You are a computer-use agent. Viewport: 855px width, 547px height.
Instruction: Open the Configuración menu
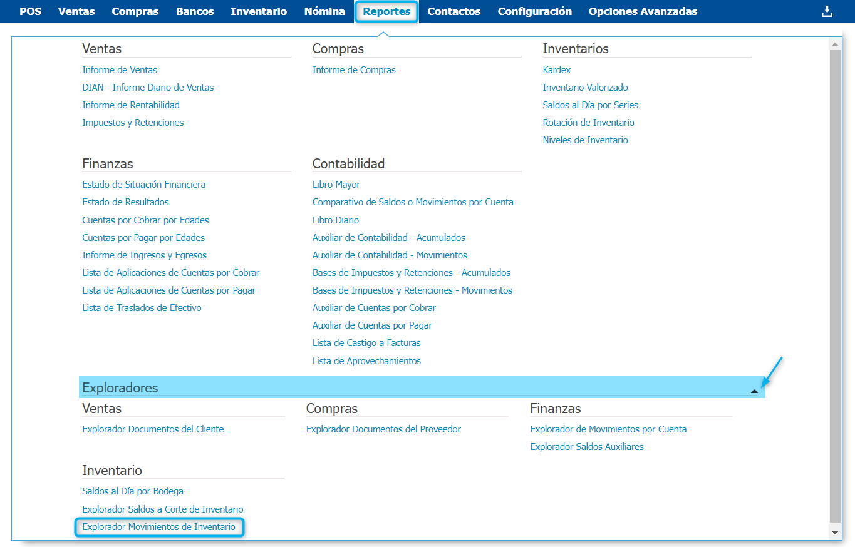[x=534, y=11]
